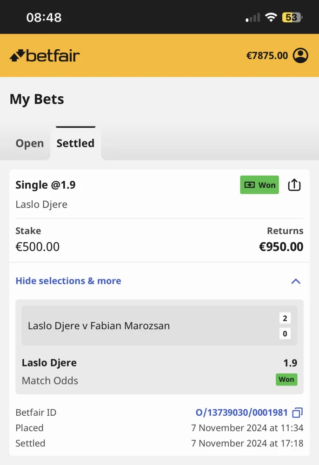Share the settled Laslo Djere bet
This screenshot has width=319, height=465.
pos(294,185)
